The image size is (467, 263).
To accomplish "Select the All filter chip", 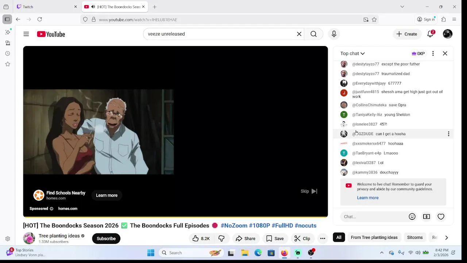I will [x=339, y=237].
